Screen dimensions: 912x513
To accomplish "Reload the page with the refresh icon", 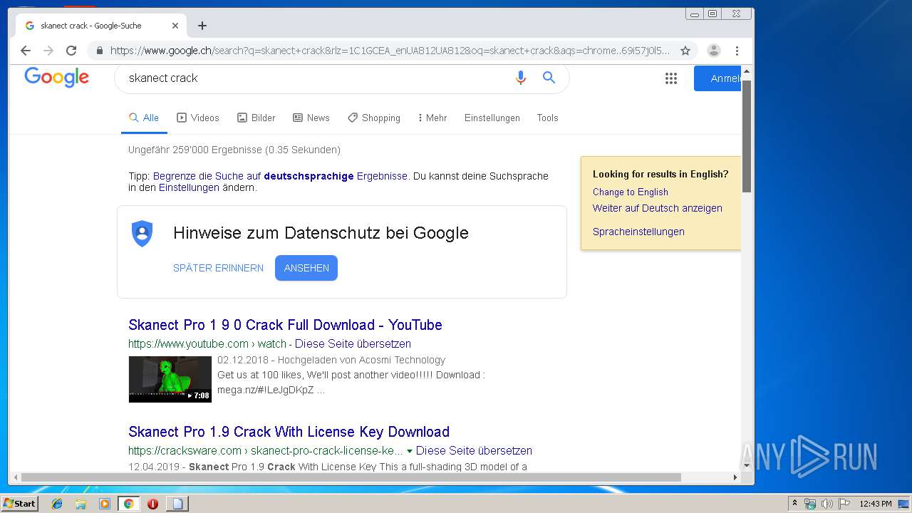I will [x=71, y=51].
